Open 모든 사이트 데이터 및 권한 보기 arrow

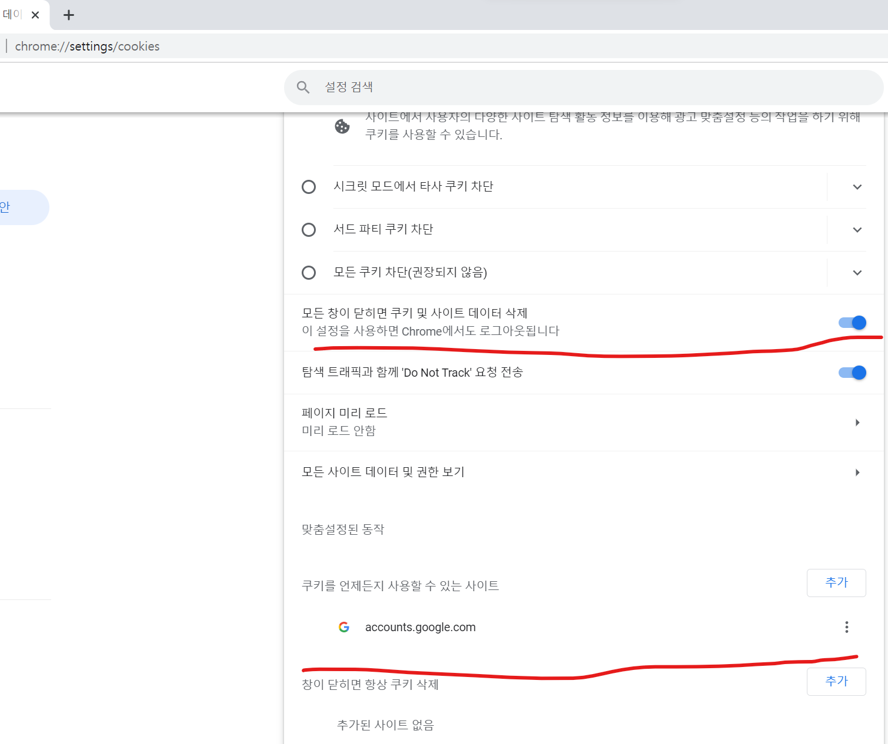pyautogui.click(x=857, y=472)
